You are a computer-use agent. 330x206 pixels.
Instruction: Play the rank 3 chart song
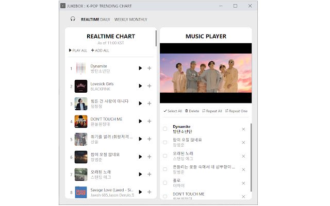point(140,104)
